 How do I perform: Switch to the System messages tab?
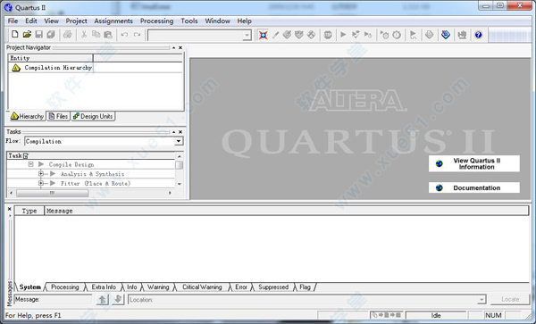coord(30,287)
